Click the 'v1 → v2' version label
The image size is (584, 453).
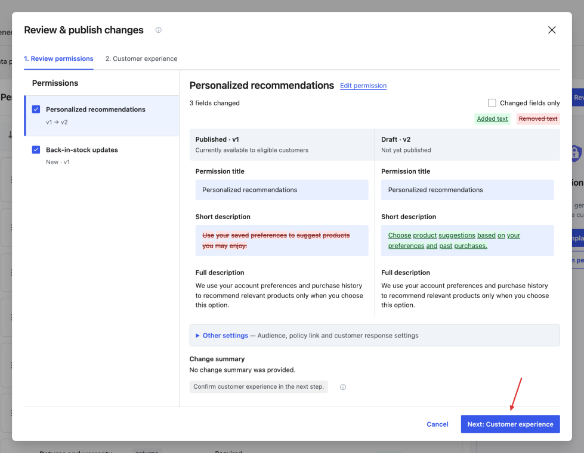(x=57, y=122)
